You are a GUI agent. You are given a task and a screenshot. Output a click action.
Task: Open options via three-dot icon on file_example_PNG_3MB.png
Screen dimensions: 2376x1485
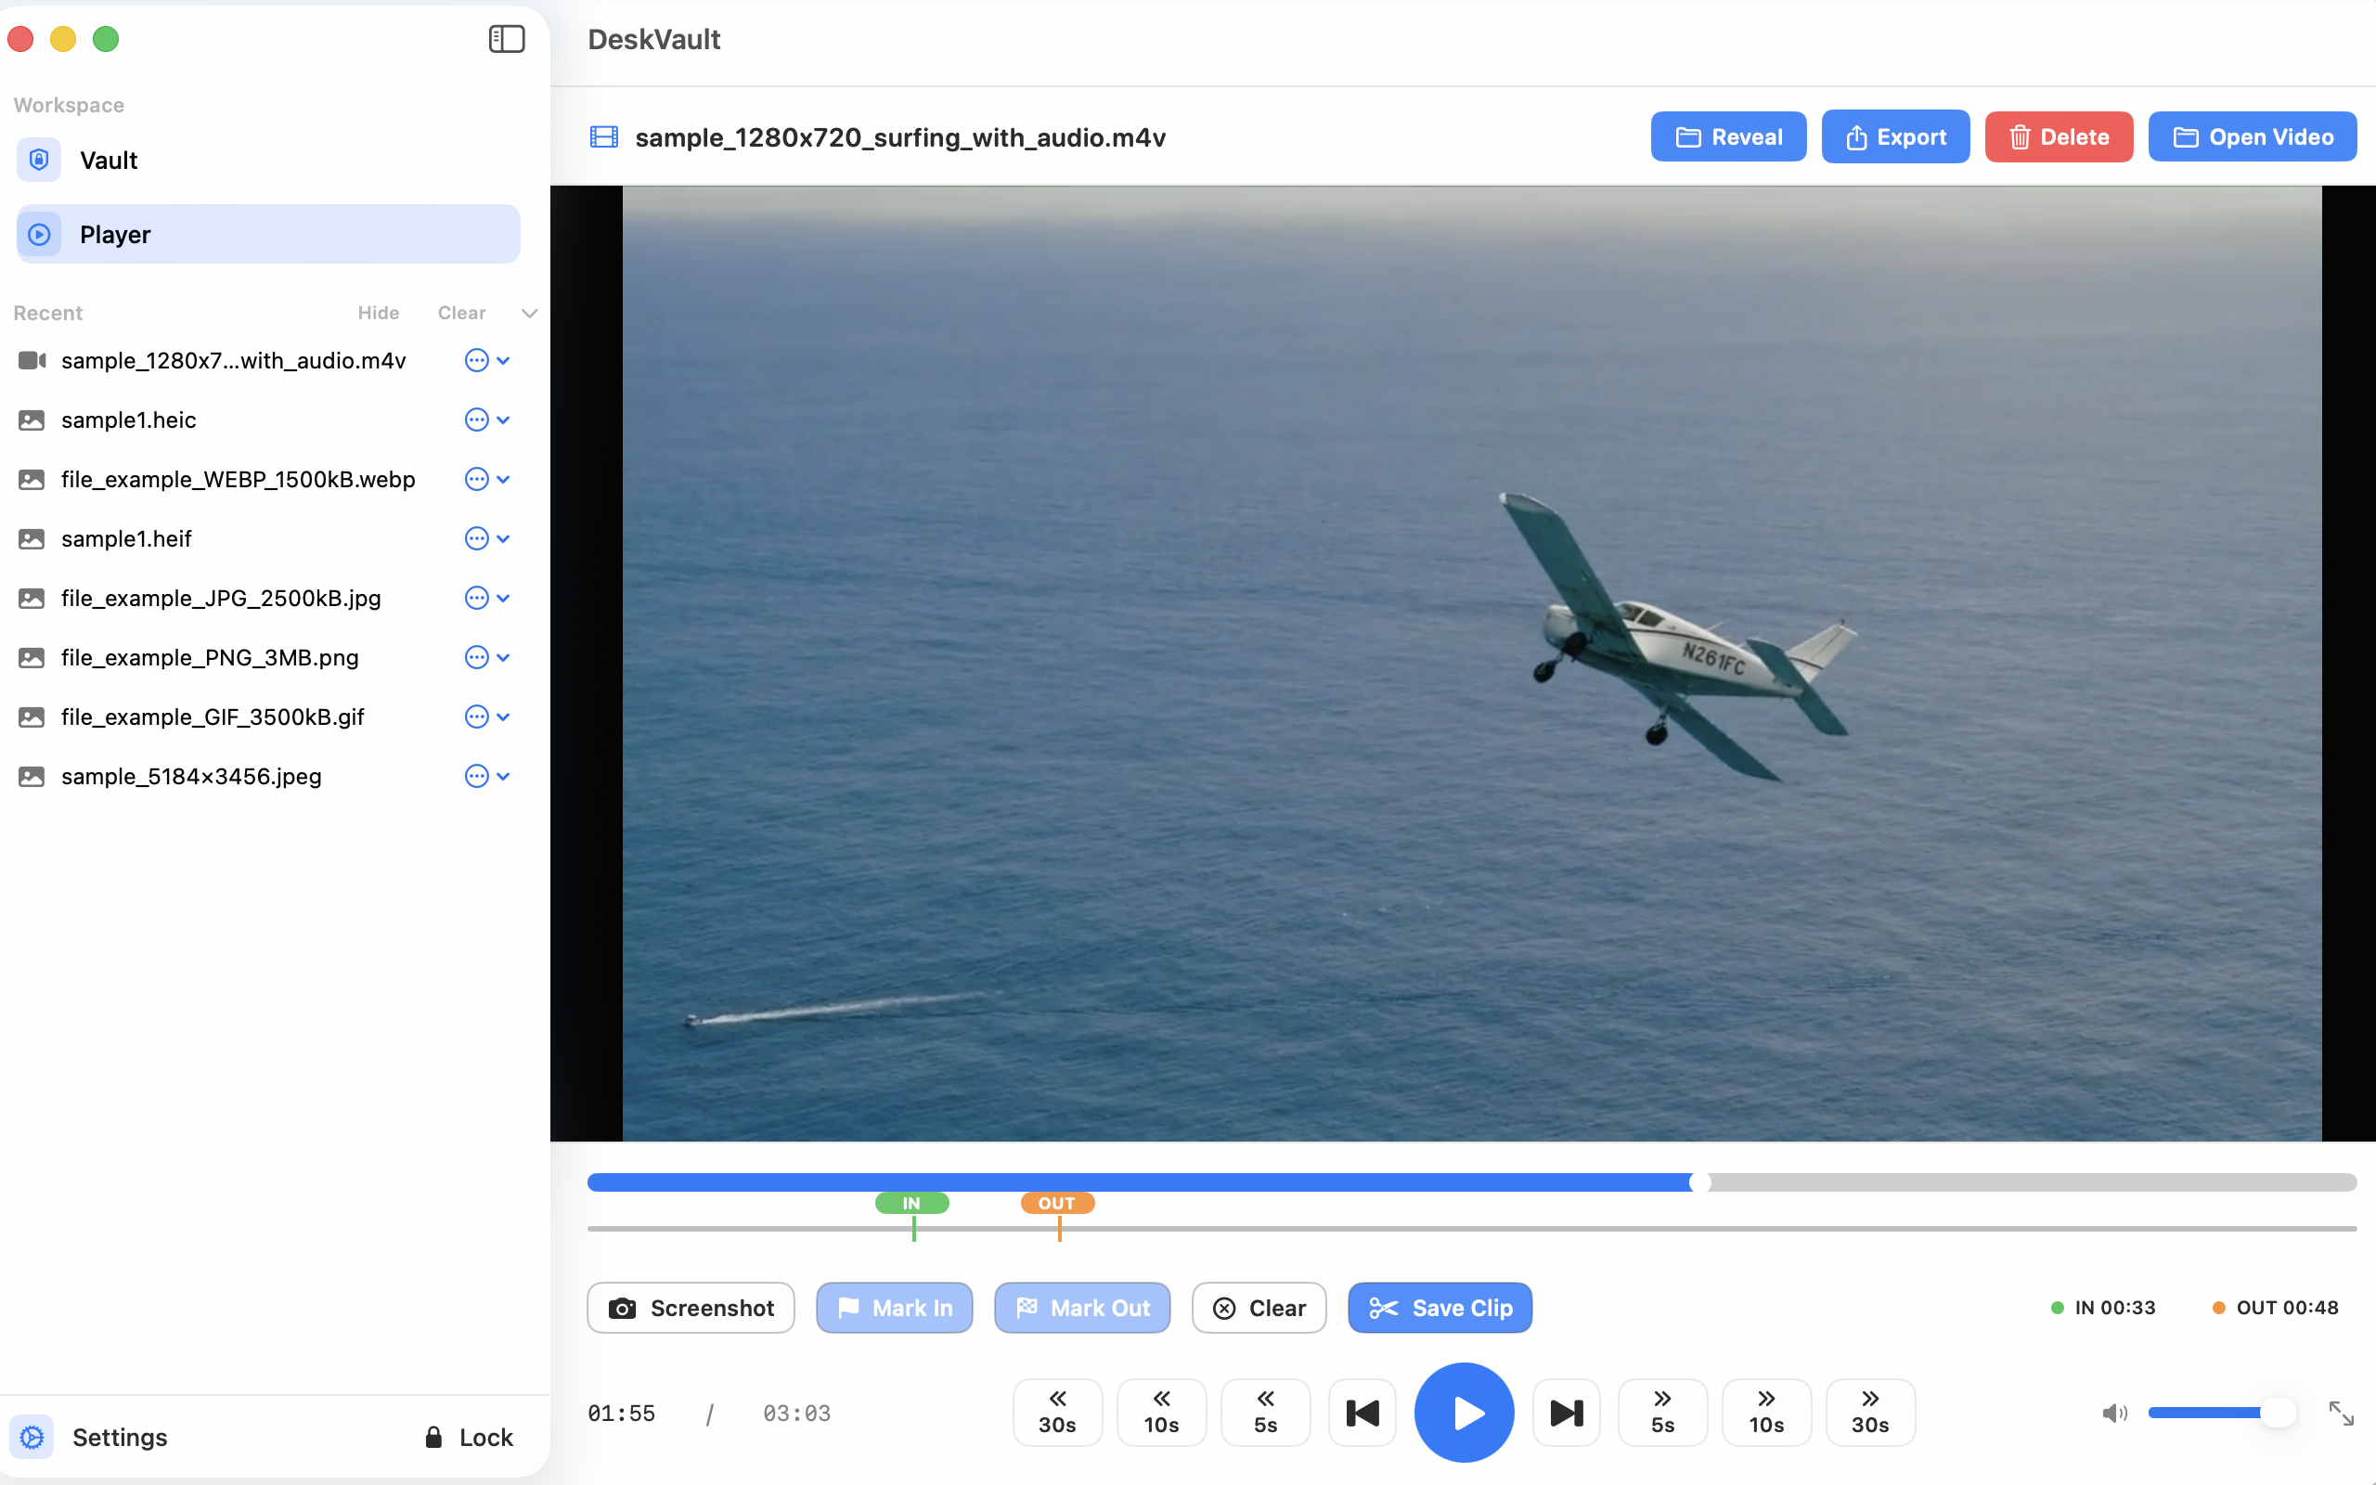pyautogui.click(x=477, y=657)
